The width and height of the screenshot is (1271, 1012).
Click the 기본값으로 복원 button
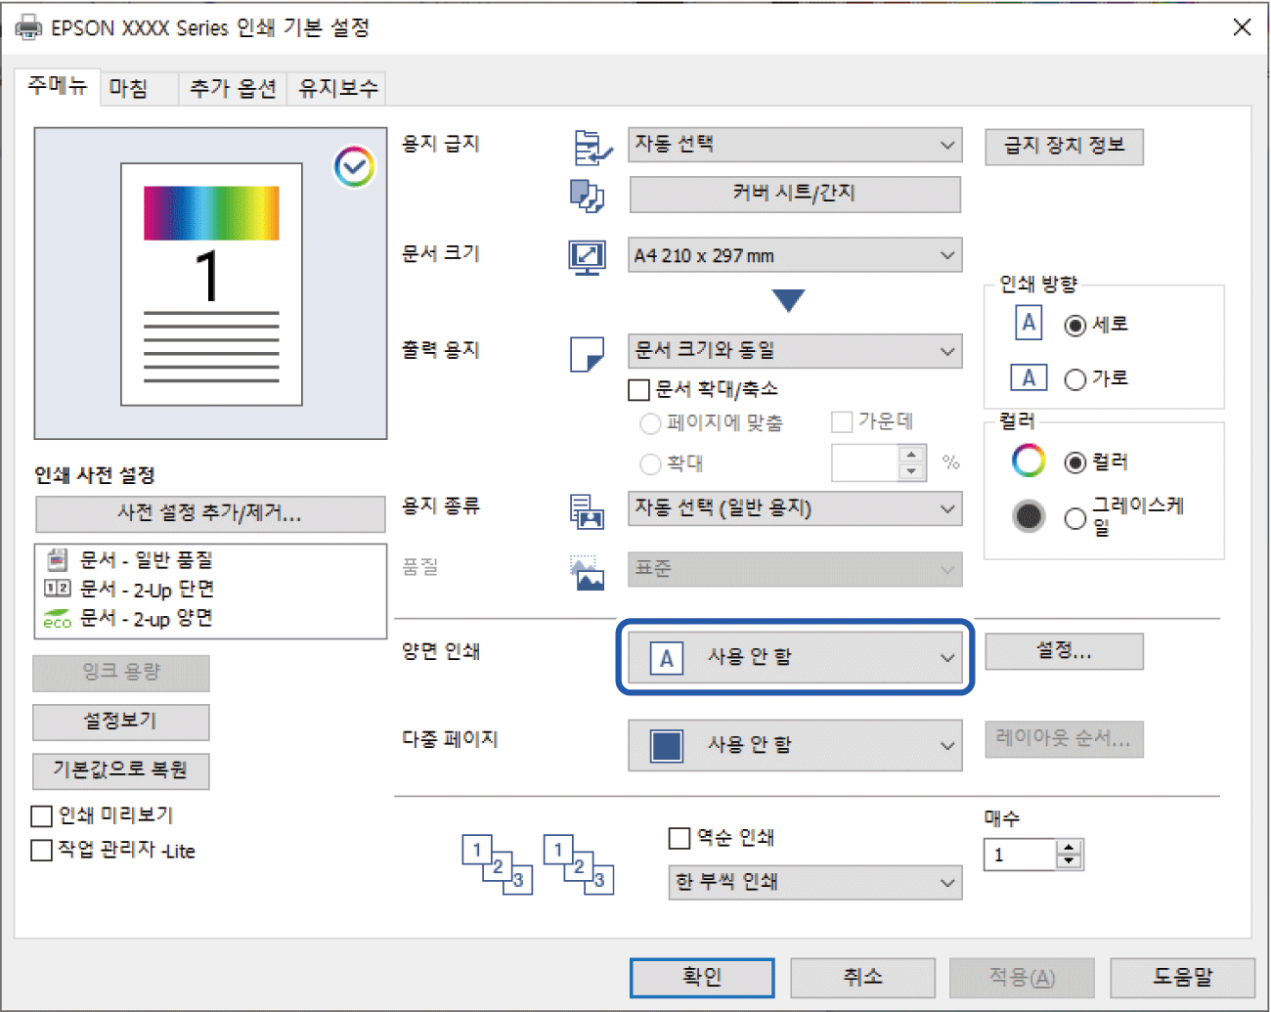120,770
